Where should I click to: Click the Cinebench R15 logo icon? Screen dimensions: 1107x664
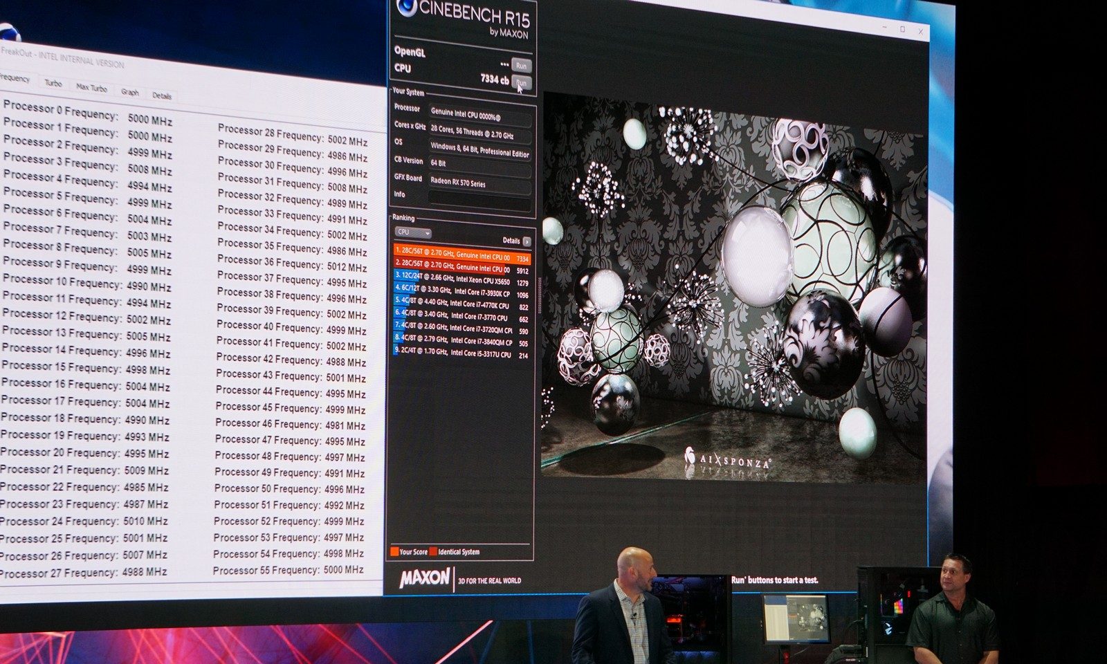pyautogui.click(x=407, y=8)
